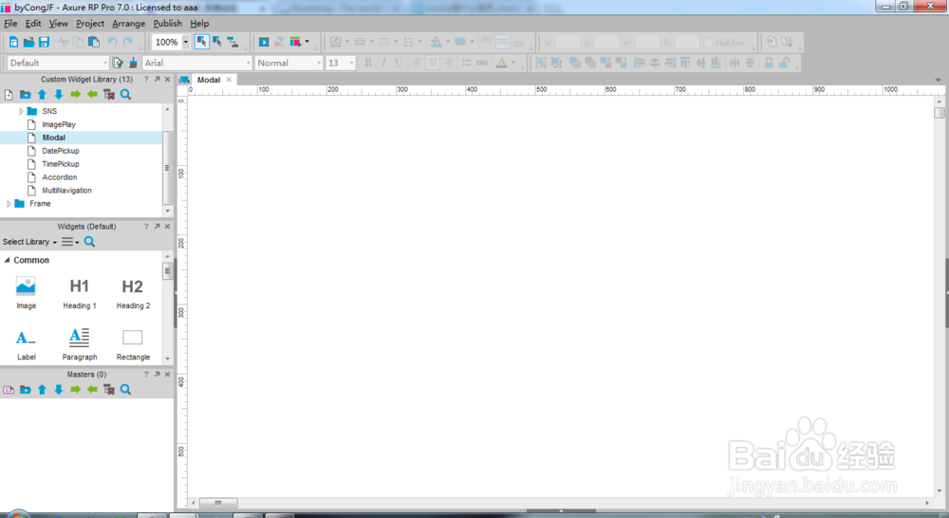The height and width of the screenshot is (518, 949).
Task: Search widgets in the Widgets (Default) panel
Action: [x=89, y=242]
